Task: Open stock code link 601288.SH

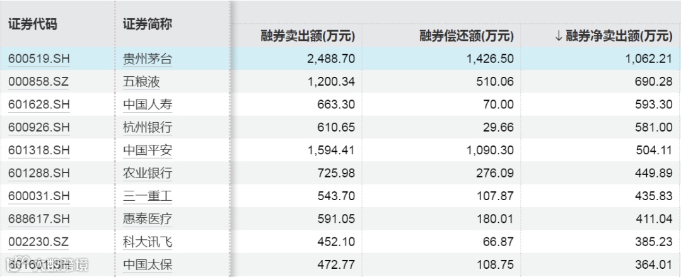Action: tap(38, 173)
